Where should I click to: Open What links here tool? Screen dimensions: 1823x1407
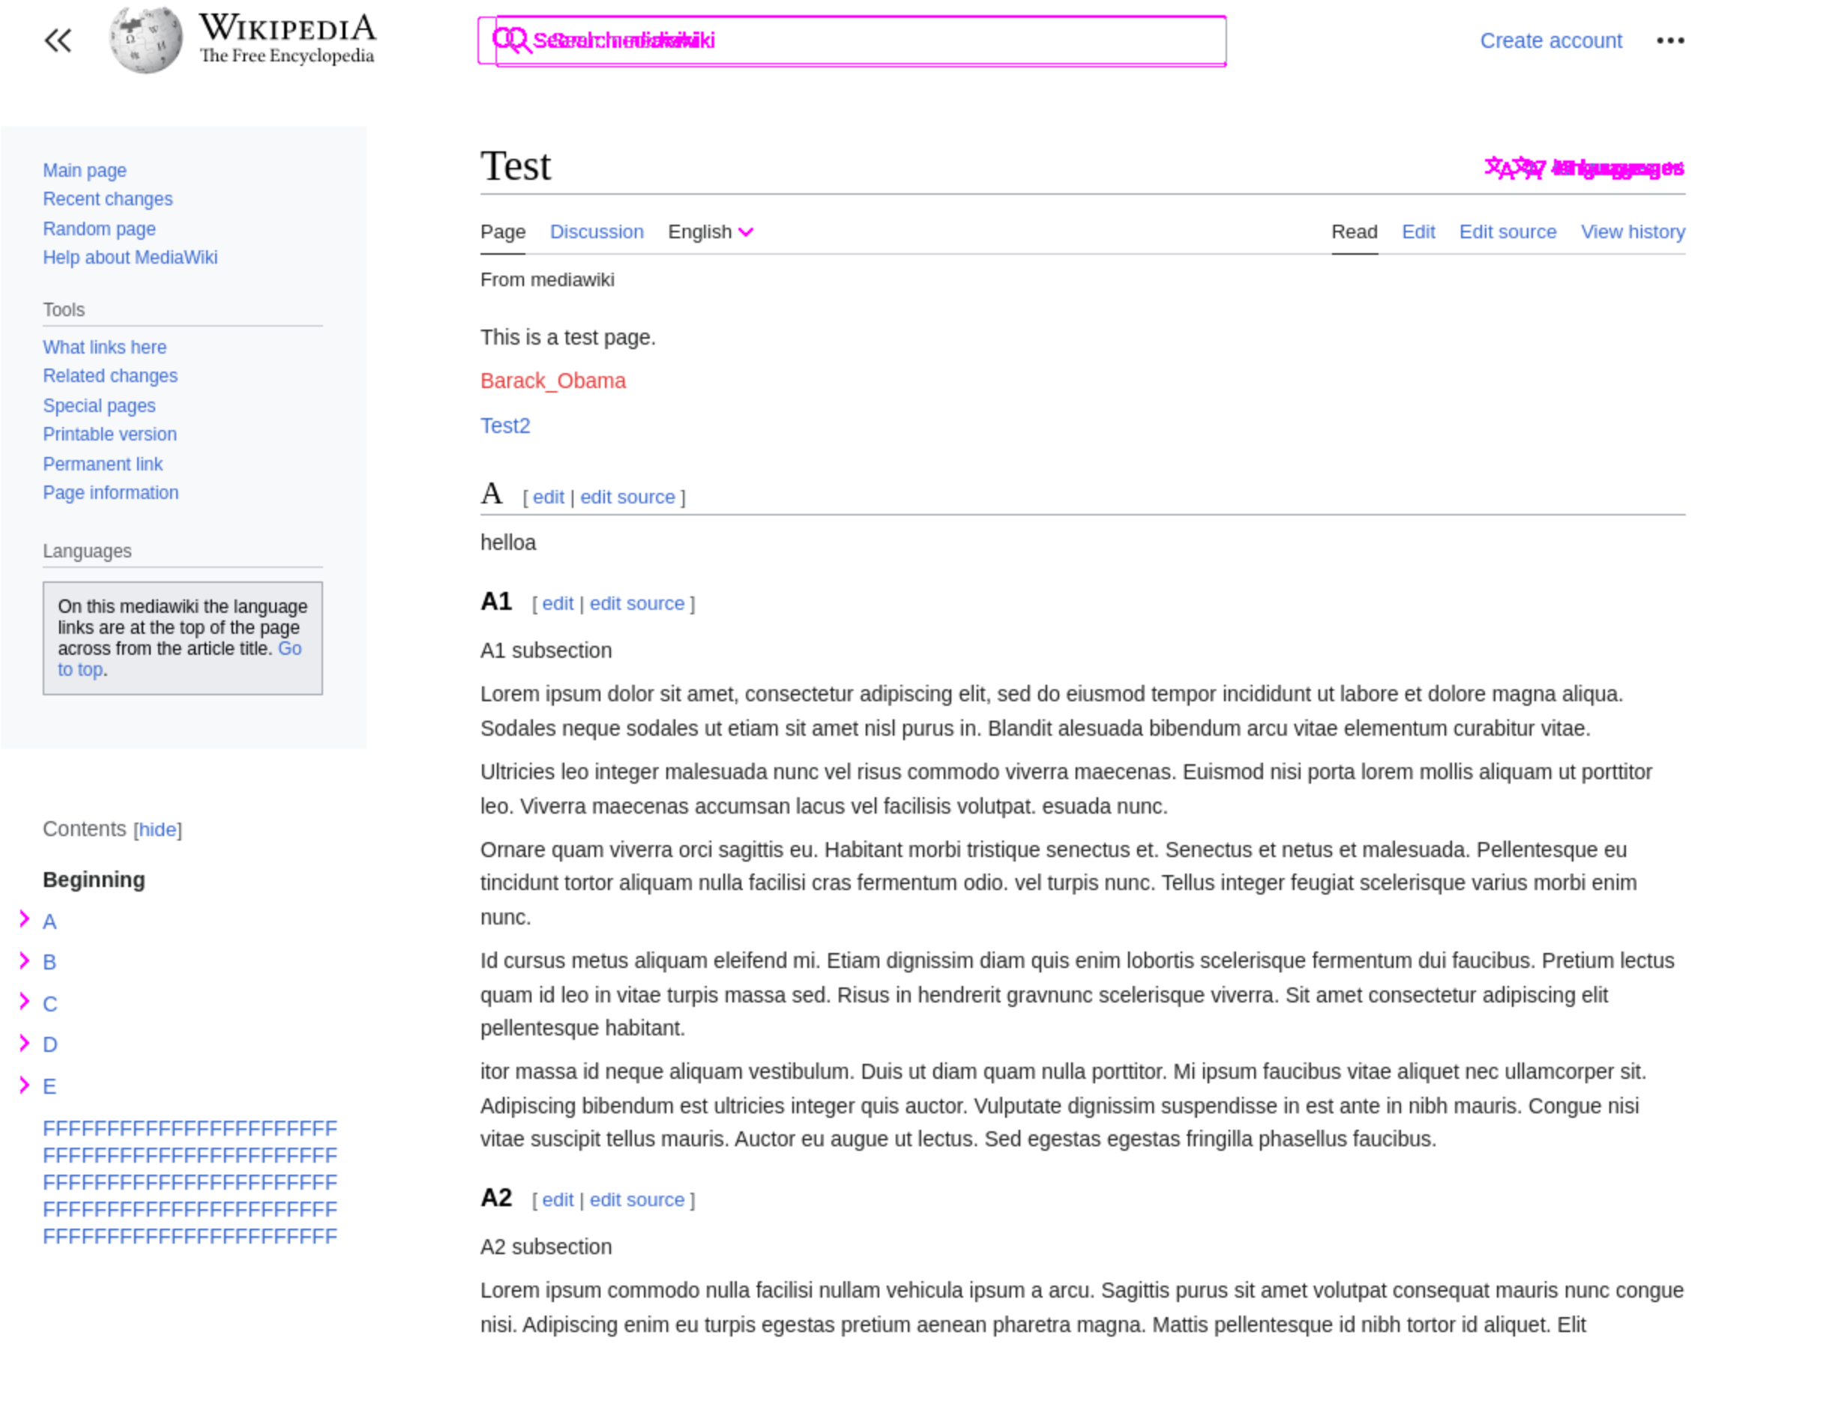pyautogui.click(x=104, y=347)
